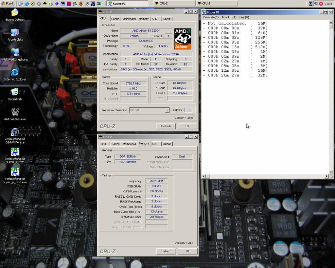Open Calculate(C) menu in Super PI
Screen dimensions: 335x268
point(211,17)
